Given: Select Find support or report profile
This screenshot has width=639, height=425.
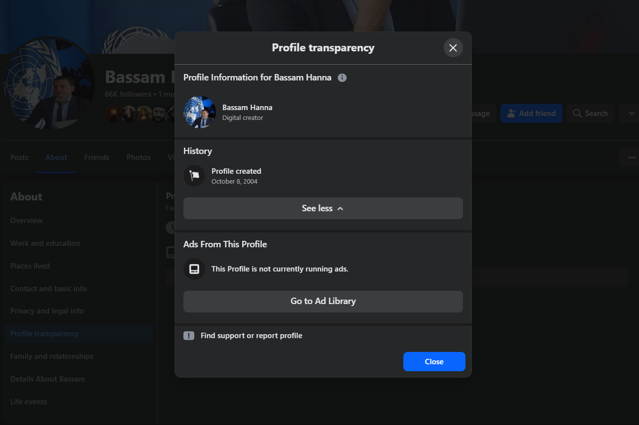Looking at the screenshot, I should pyautogui.click(x=251, y=336).
